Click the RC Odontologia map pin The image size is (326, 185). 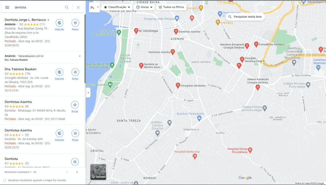point(136,31)
